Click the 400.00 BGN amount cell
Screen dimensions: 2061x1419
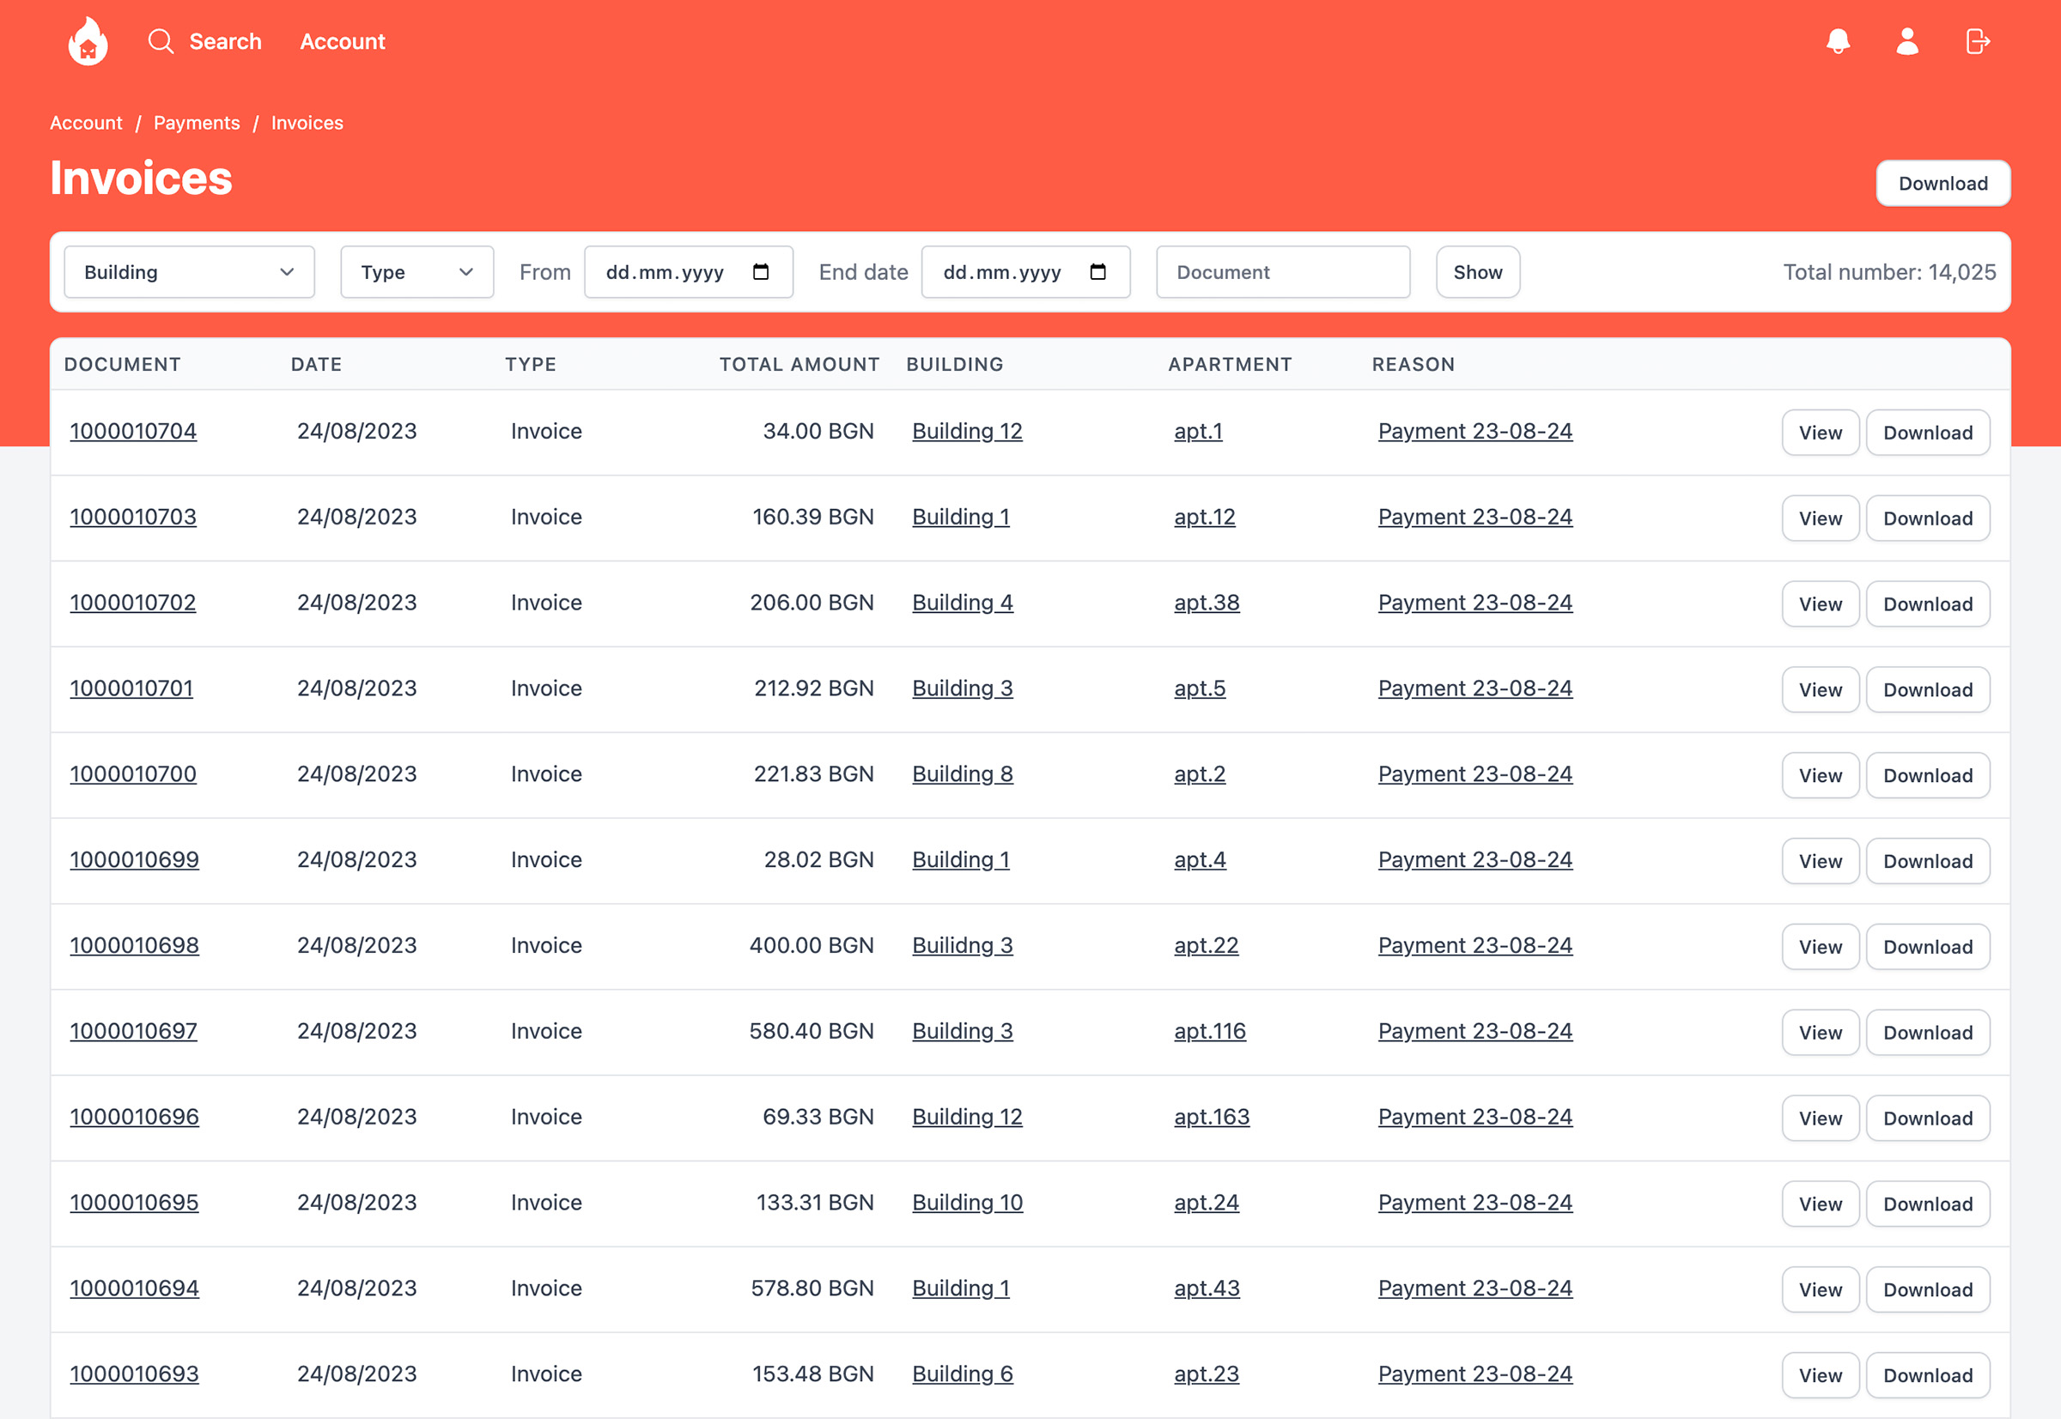point(812,945)
